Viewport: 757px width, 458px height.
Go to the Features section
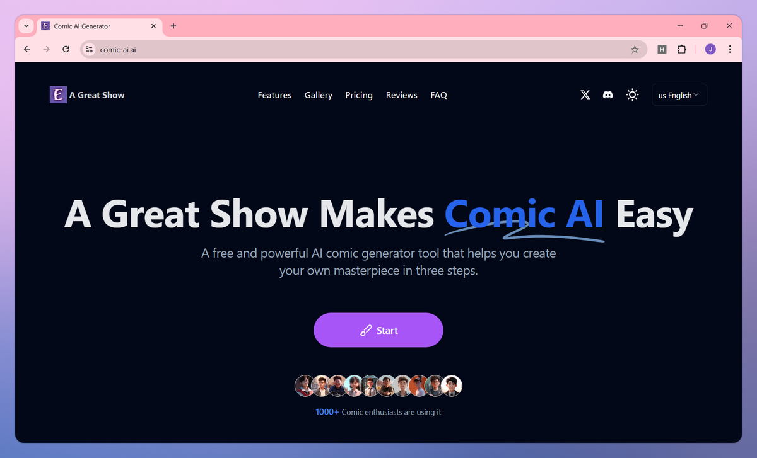(x=274, y=95)
